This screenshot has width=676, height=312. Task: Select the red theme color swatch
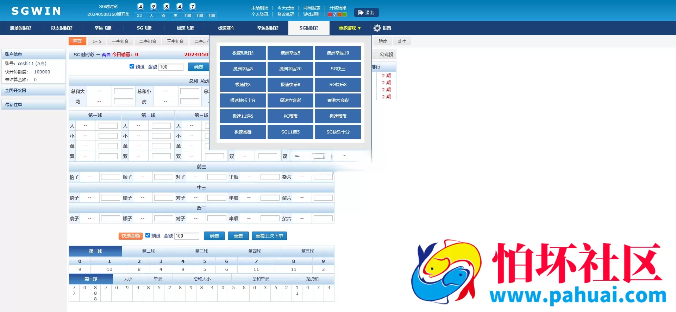click(x=330, y=14)
